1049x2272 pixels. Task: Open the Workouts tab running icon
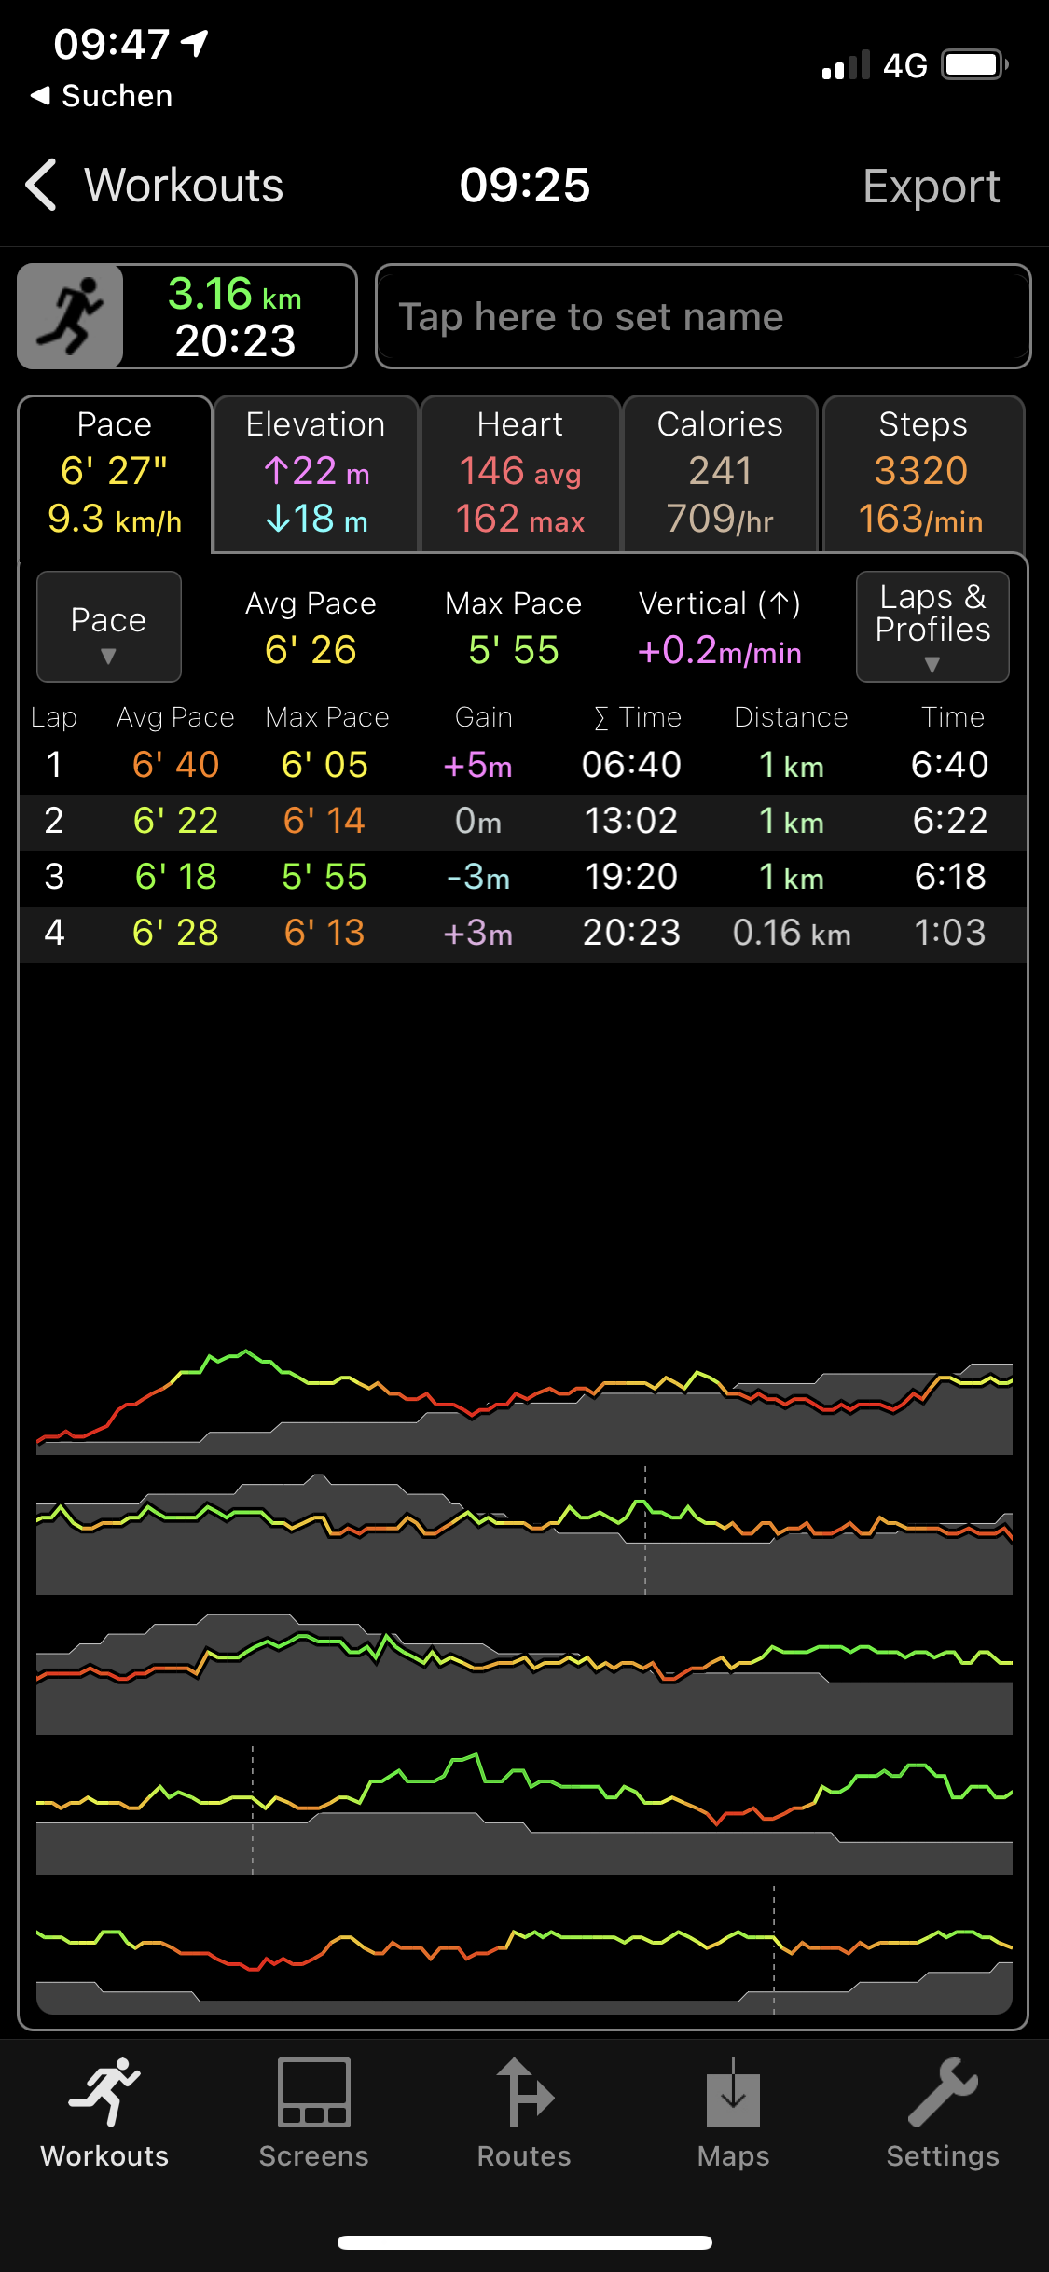click(104, 2092)
